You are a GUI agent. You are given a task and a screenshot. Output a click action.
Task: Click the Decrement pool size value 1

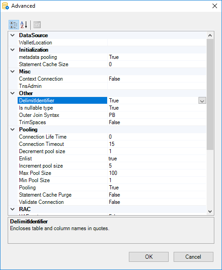(x=157, y=151)
